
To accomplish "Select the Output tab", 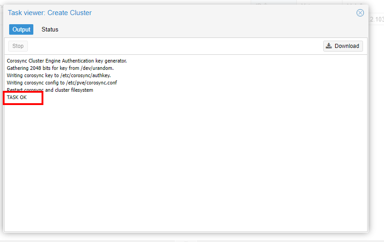I will point(21,29).
